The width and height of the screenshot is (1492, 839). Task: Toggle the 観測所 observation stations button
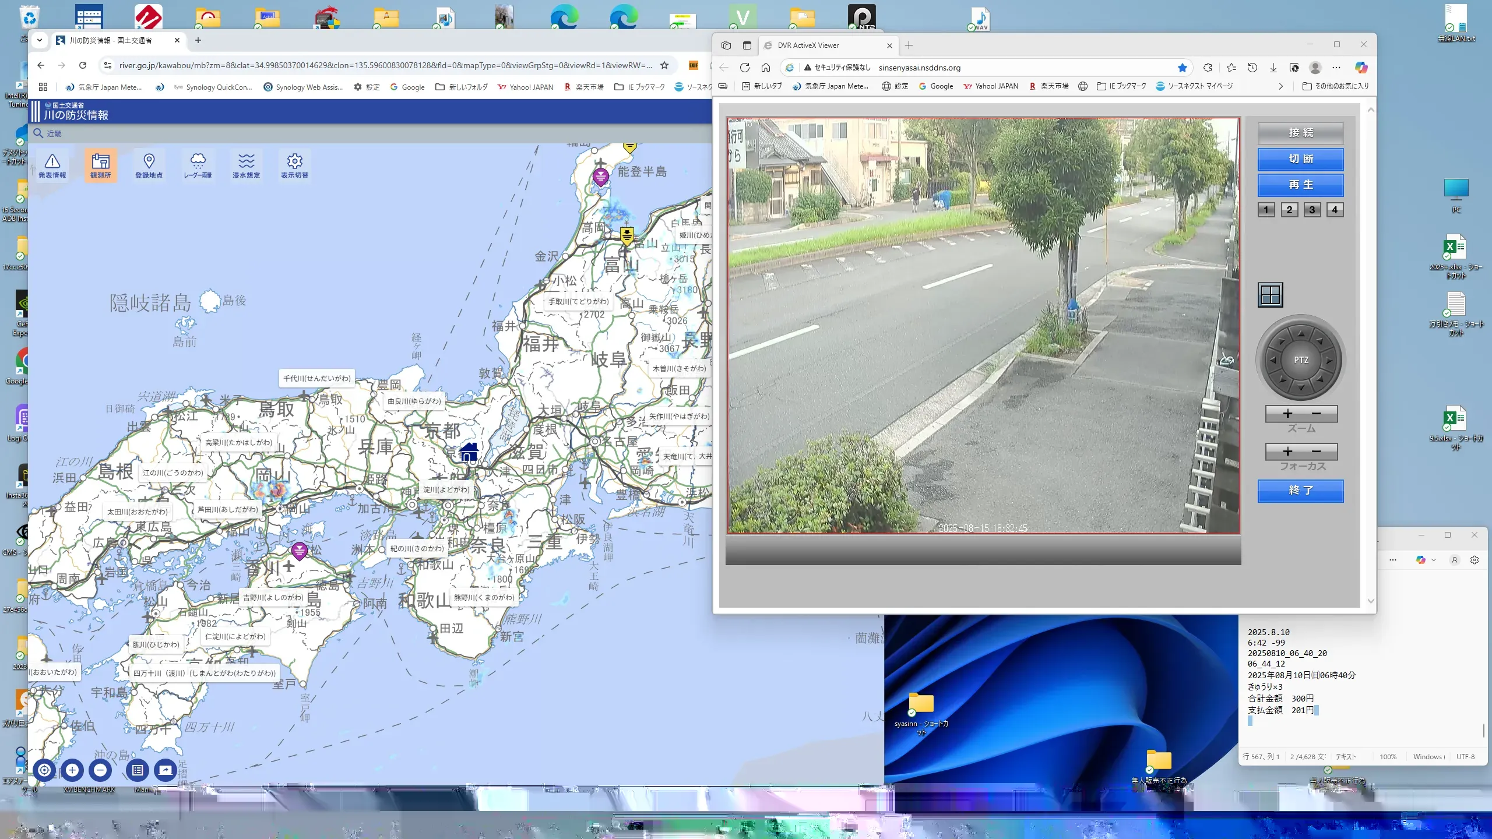coord(101,165)
